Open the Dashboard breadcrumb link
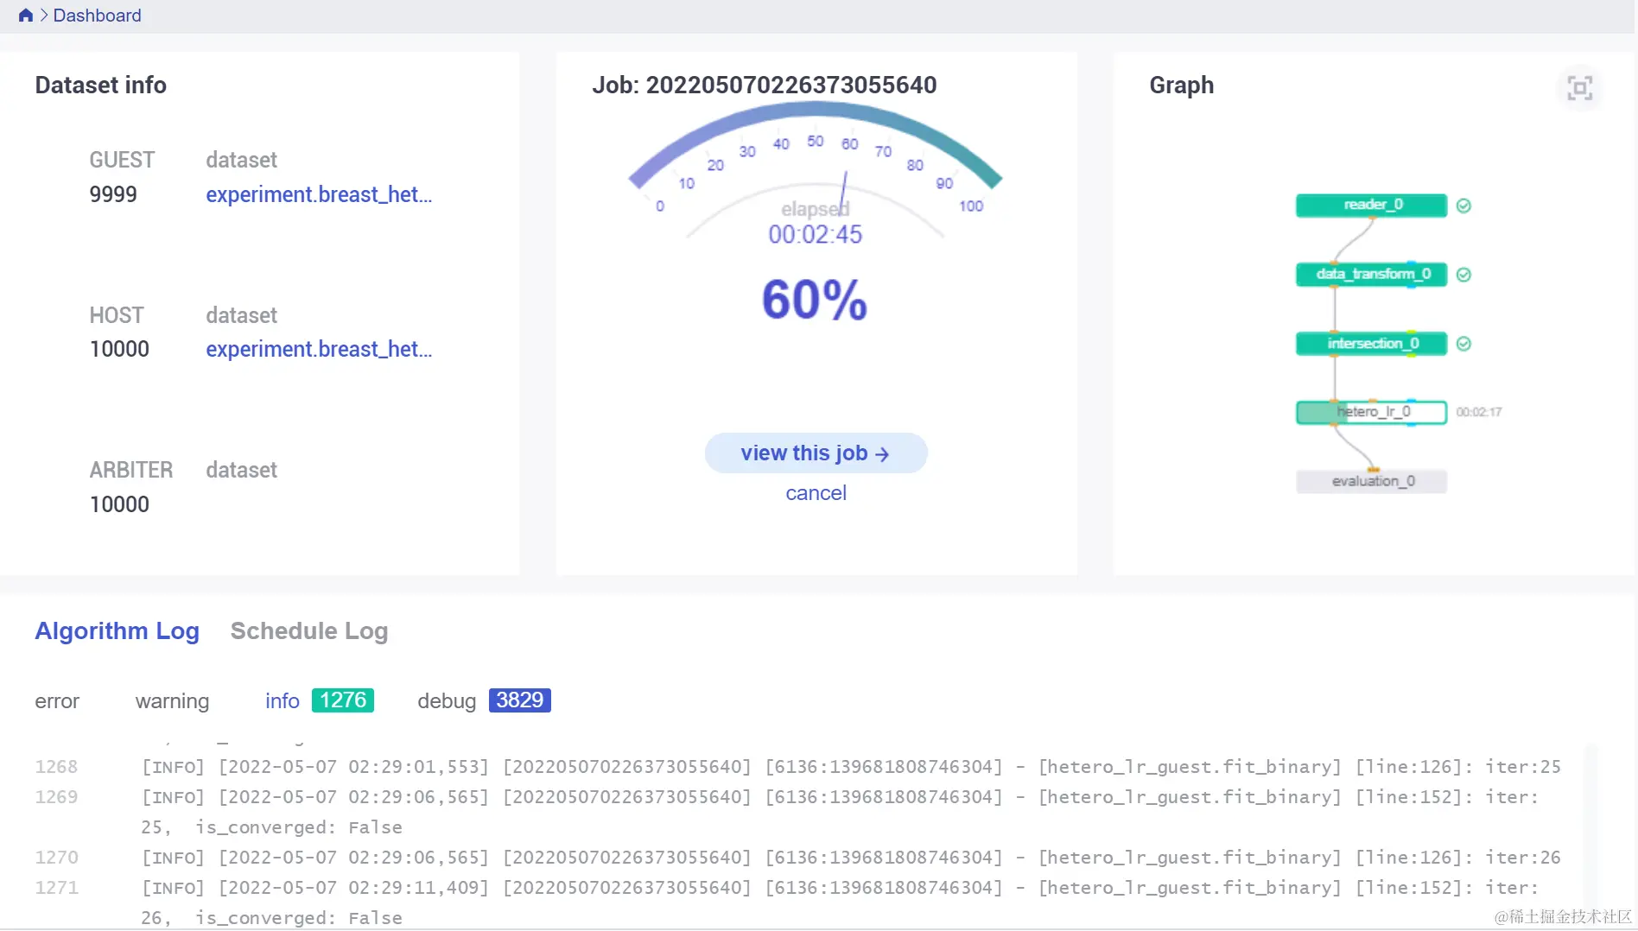The height and width of the screenshot is (931, 1638). (x=97, y=16)
